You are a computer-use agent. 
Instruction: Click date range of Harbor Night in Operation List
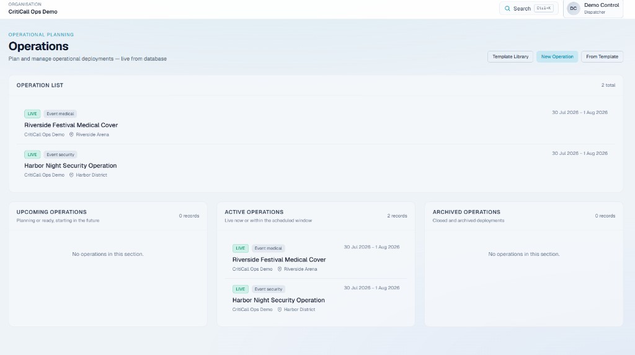[580, 154]
